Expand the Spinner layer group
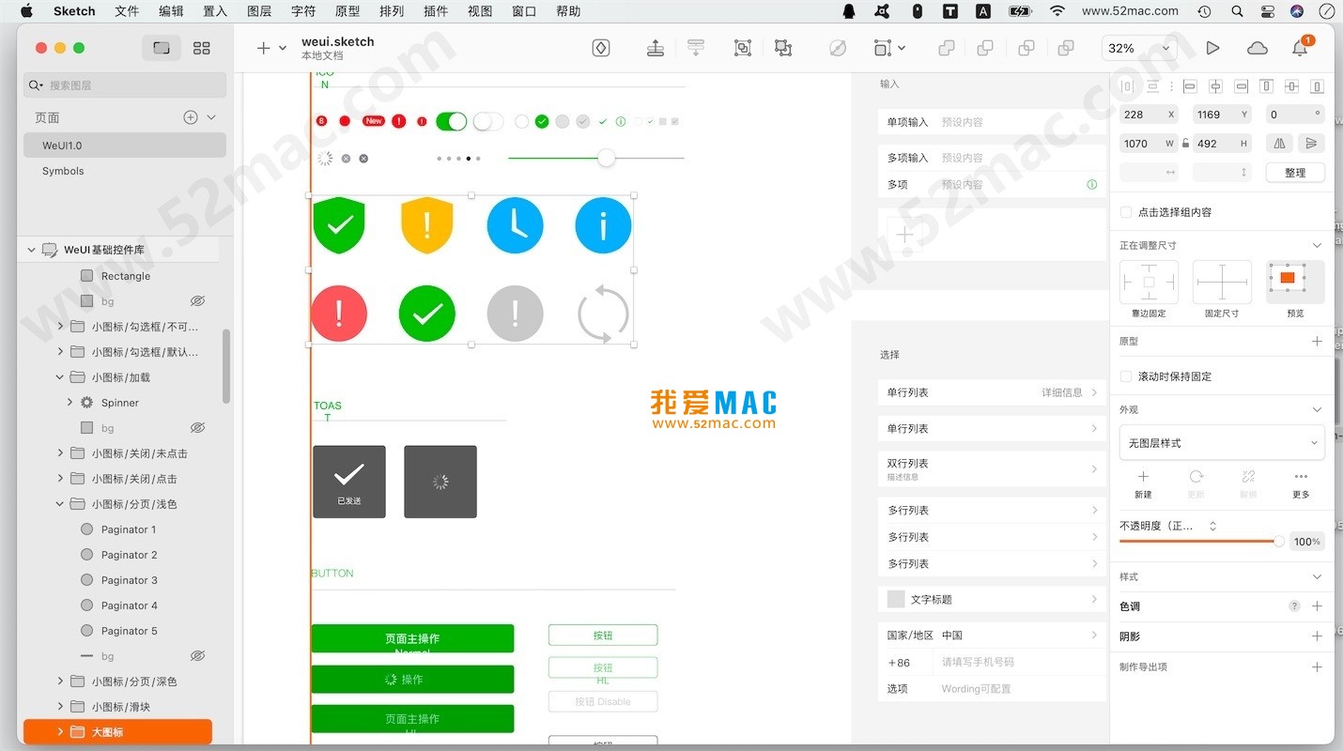This screenshot has width=1343, height=751. 70,403
